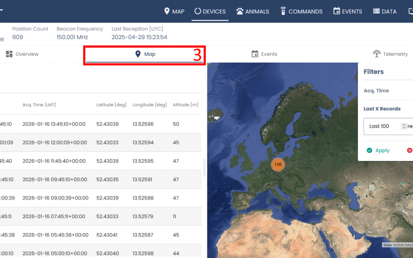Open the Telemetry tab

390,54
